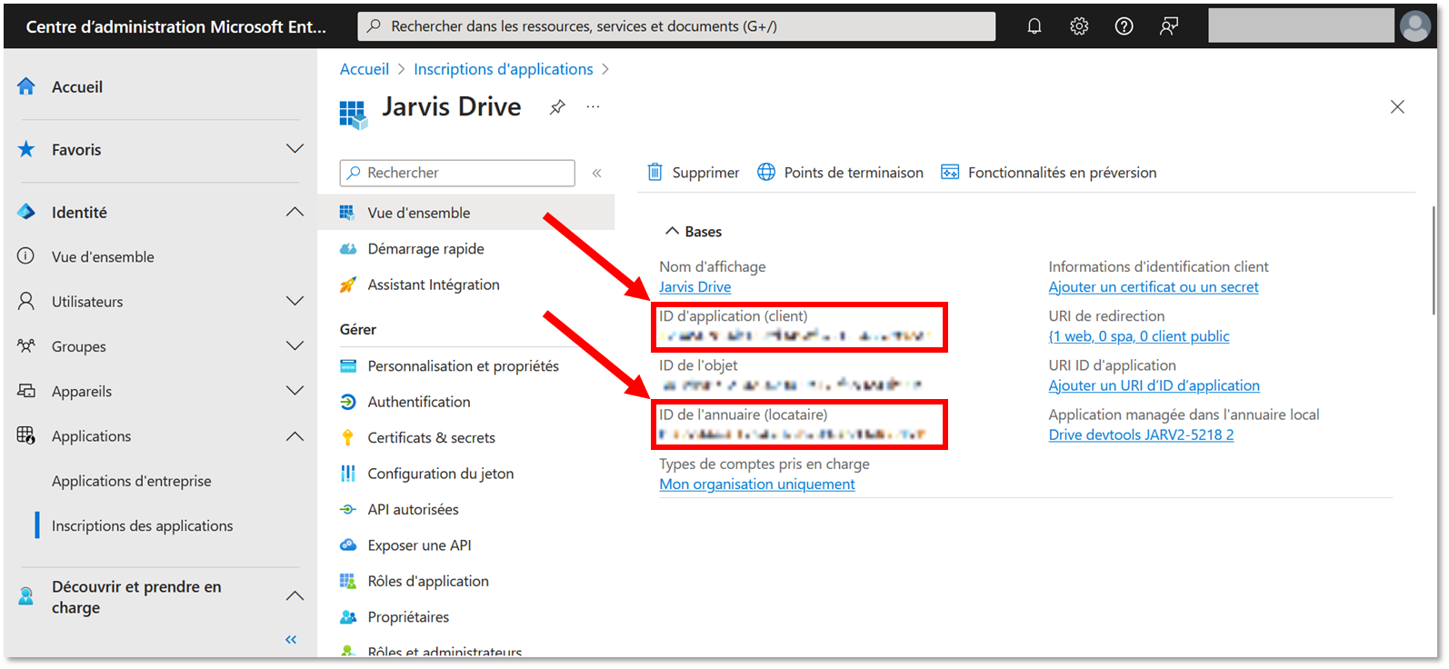The width and height of the screenshot is (1449, 669).
Task: Open Drive devtools JARV2-5218 2 link
Action: 1142,434
